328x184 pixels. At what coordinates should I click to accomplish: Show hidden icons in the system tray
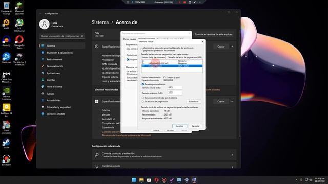pos(296,180)
